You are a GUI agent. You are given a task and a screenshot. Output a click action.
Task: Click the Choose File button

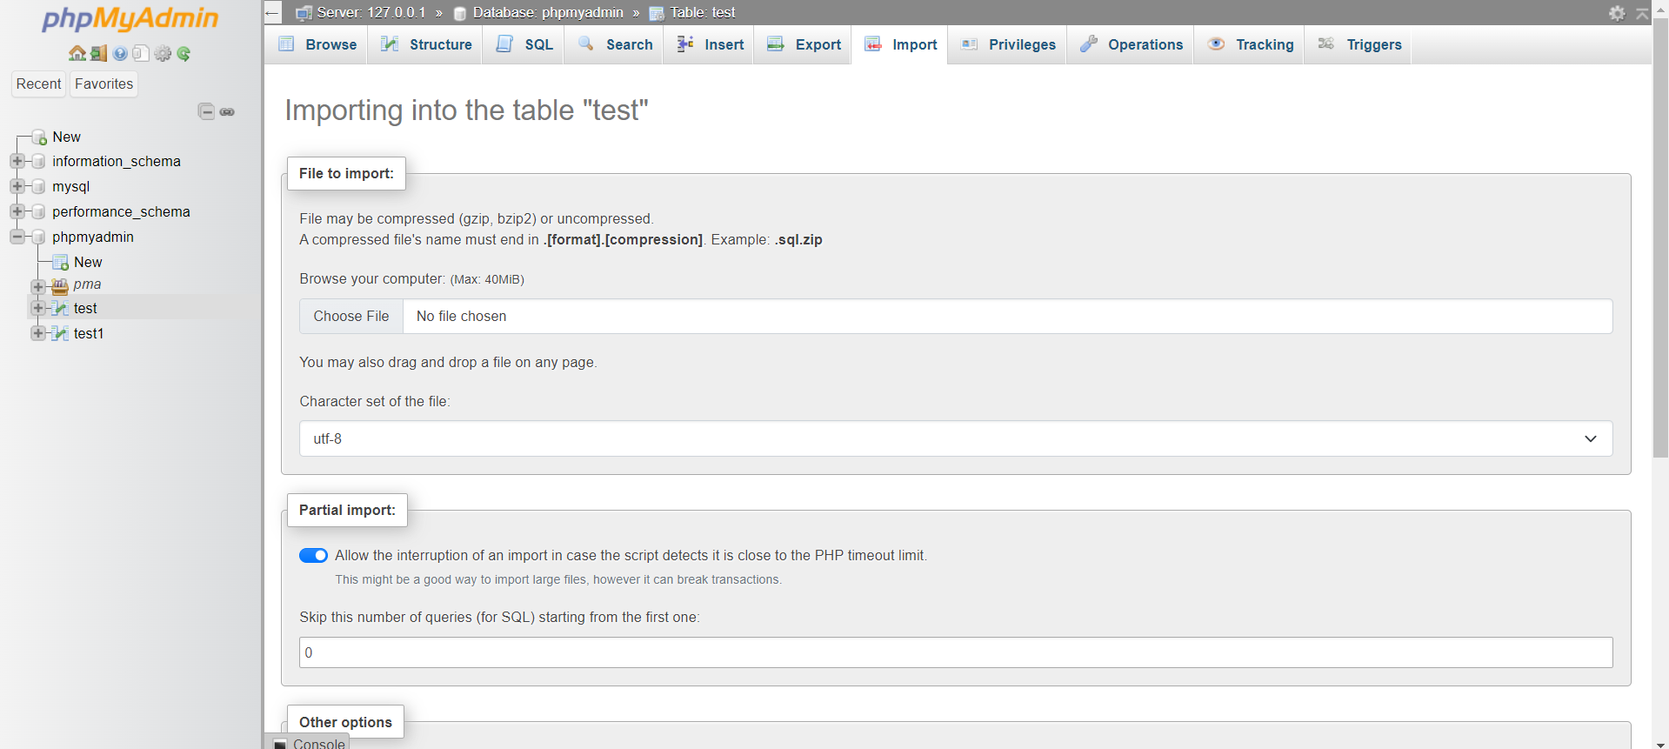coord(350,316)
